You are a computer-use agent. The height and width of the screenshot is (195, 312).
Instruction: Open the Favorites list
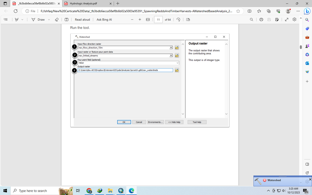tap(259, 11)
